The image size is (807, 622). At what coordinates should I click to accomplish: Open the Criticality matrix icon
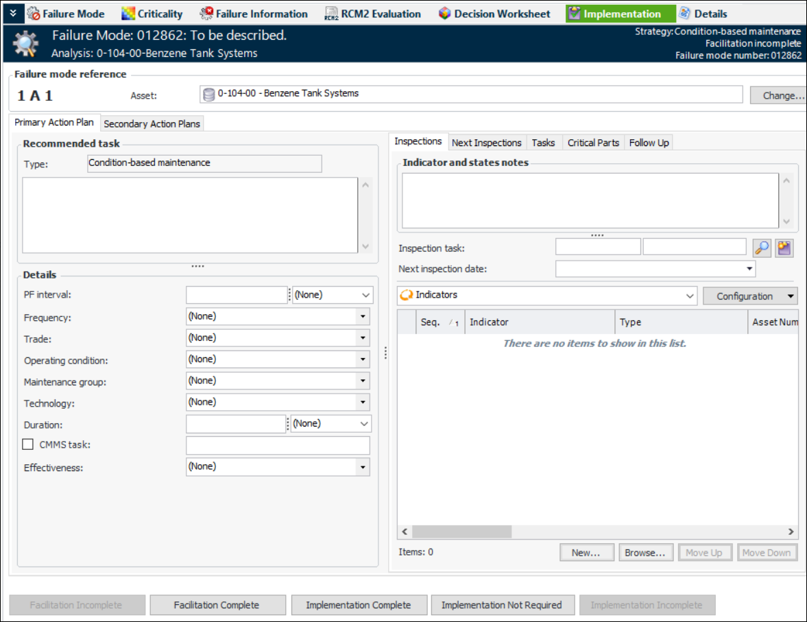pyautogui.click(x=128, y=14)
